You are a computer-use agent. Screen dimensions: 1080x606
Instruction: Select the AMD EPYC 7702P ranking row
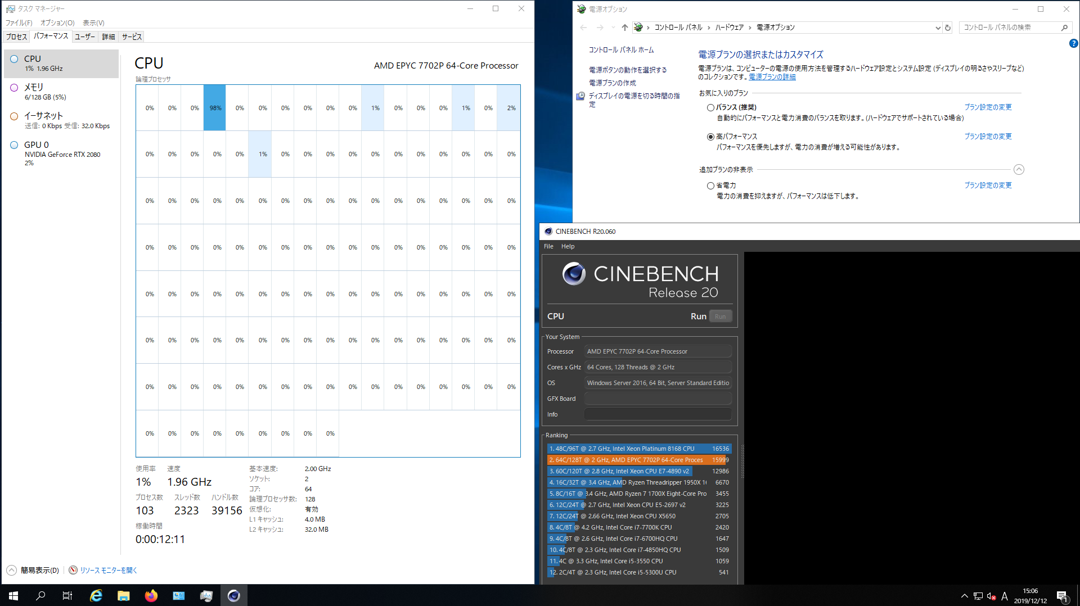pos(638,460)
